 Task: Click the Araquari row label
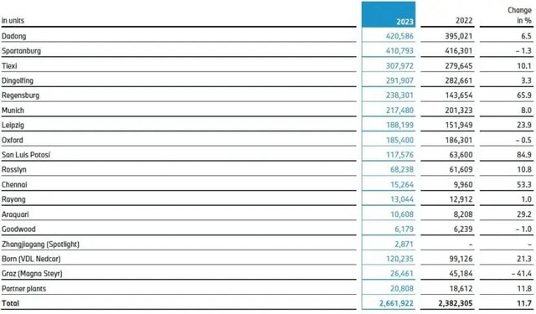[x=15, y=214]
